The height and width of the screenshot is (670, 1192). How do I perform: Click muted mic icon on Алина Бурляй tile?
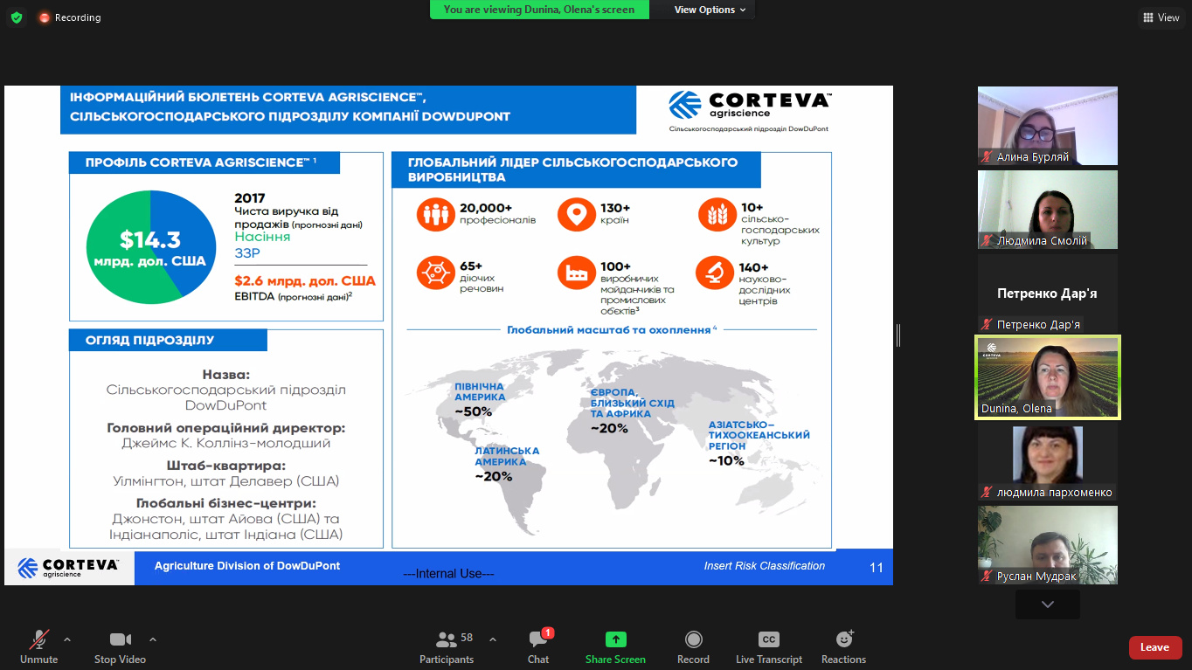click(x=988, y=157)
